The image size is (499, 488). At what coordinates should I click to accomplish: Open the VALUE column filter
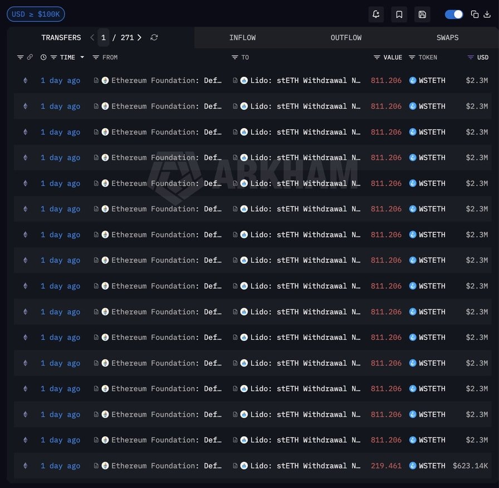(377, 57)
